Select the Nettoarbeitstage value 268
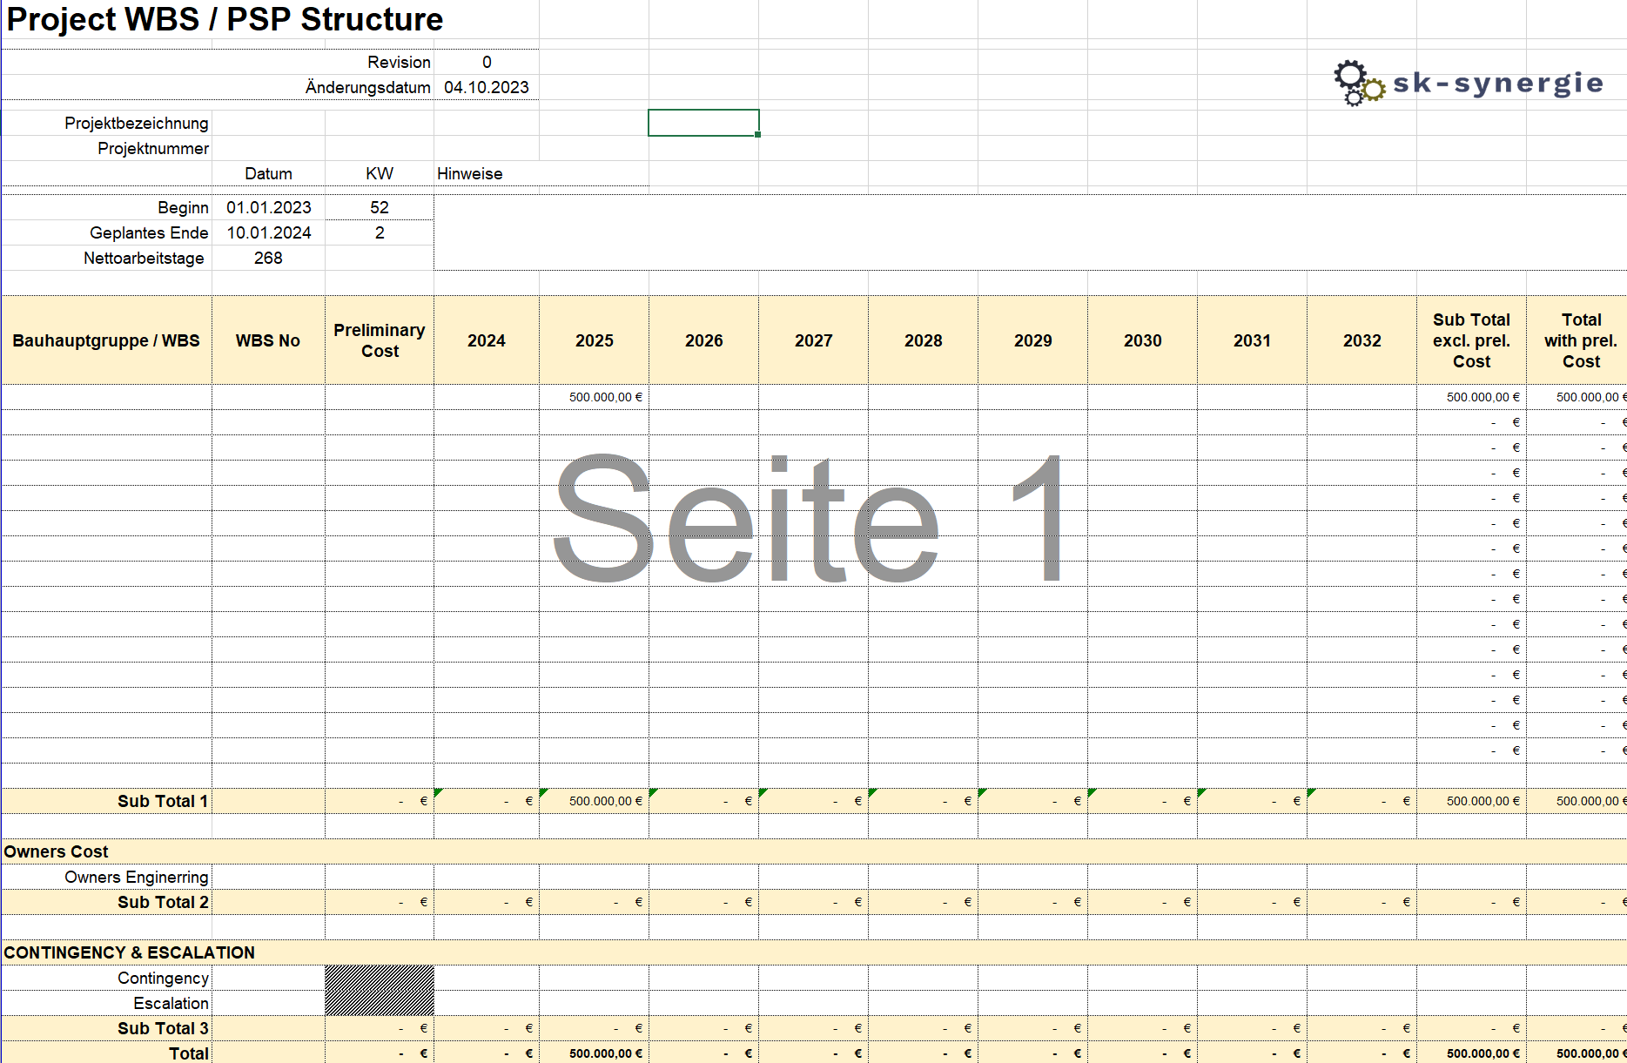This screenshot has height=1063, width=1627. [x=268, y=258]
